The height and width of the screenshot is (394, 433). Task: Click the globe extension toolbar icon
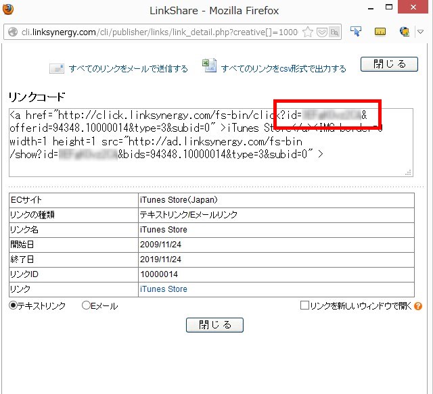tap(405, 32)
